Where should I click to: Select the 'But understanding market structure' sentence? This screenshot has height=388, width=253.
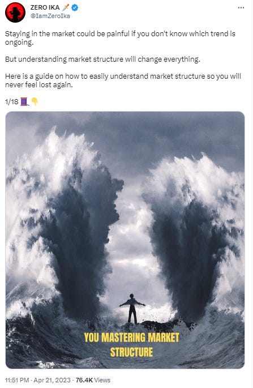click(x=102, y=59)
